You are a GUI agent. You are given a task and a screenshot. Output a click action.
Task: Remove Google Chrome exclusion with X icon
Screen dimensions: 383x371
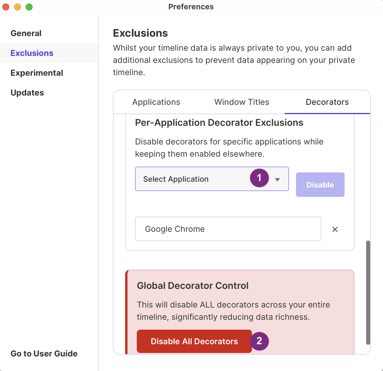point(335,229)
